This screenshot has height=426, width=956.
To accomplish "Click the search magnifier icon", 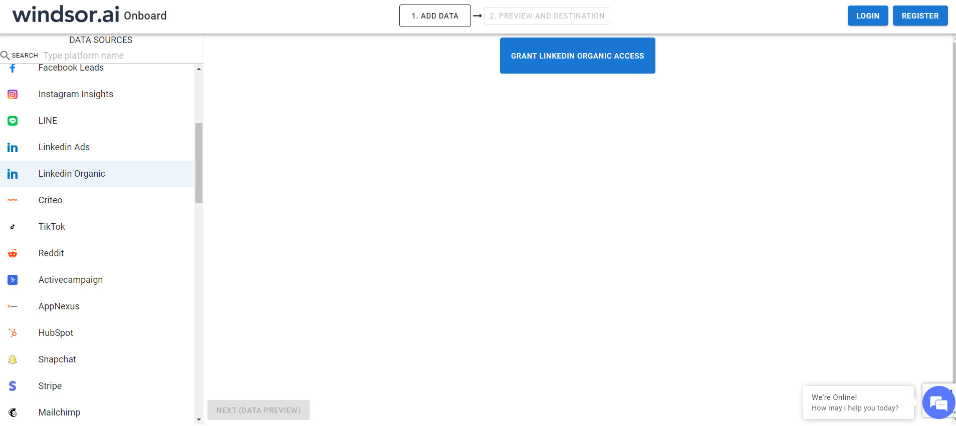I will [5, 55].
